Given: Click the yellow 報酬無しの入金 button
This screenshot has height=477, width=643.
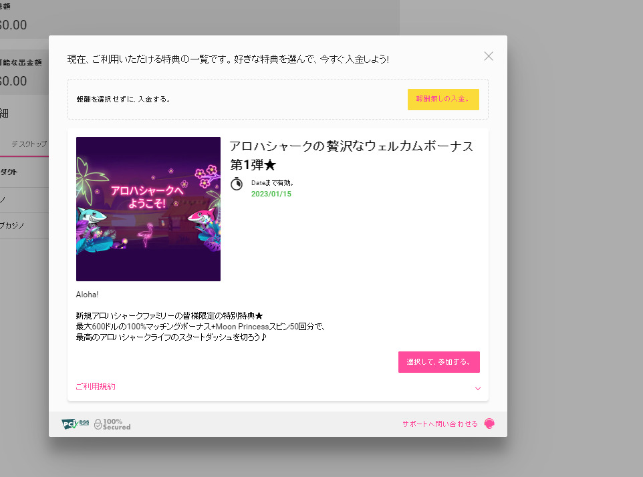Looking at the screenshot, I should coord(443,99).
